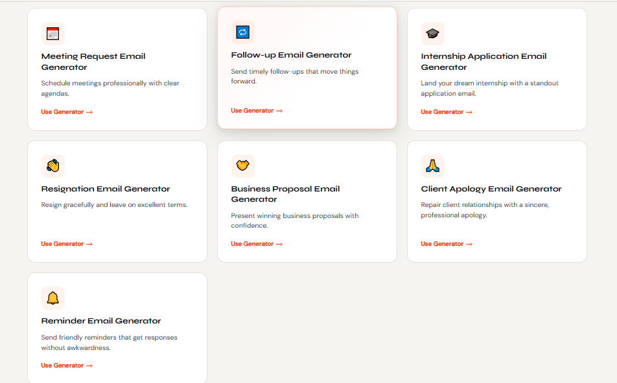Select the handshake icon on Business Proposal card
617x383 pixels.
click(242, 166)
